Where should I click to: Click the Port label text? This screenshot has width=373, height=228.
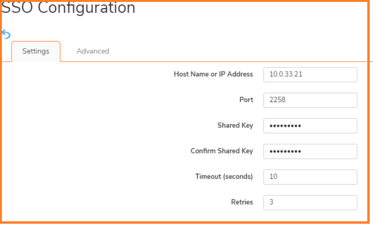pos(246,100)
